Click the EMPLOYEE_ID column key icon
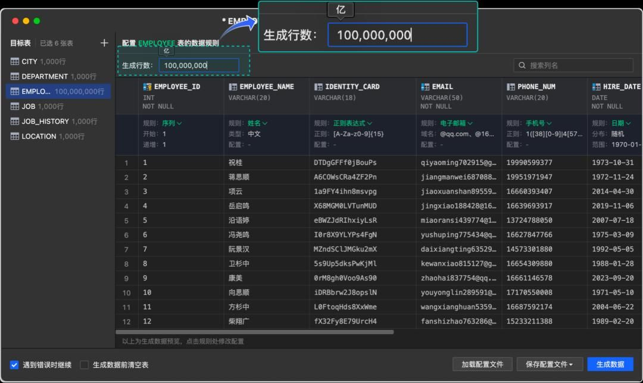The image size is (643, 383). [x=147, y=86]
